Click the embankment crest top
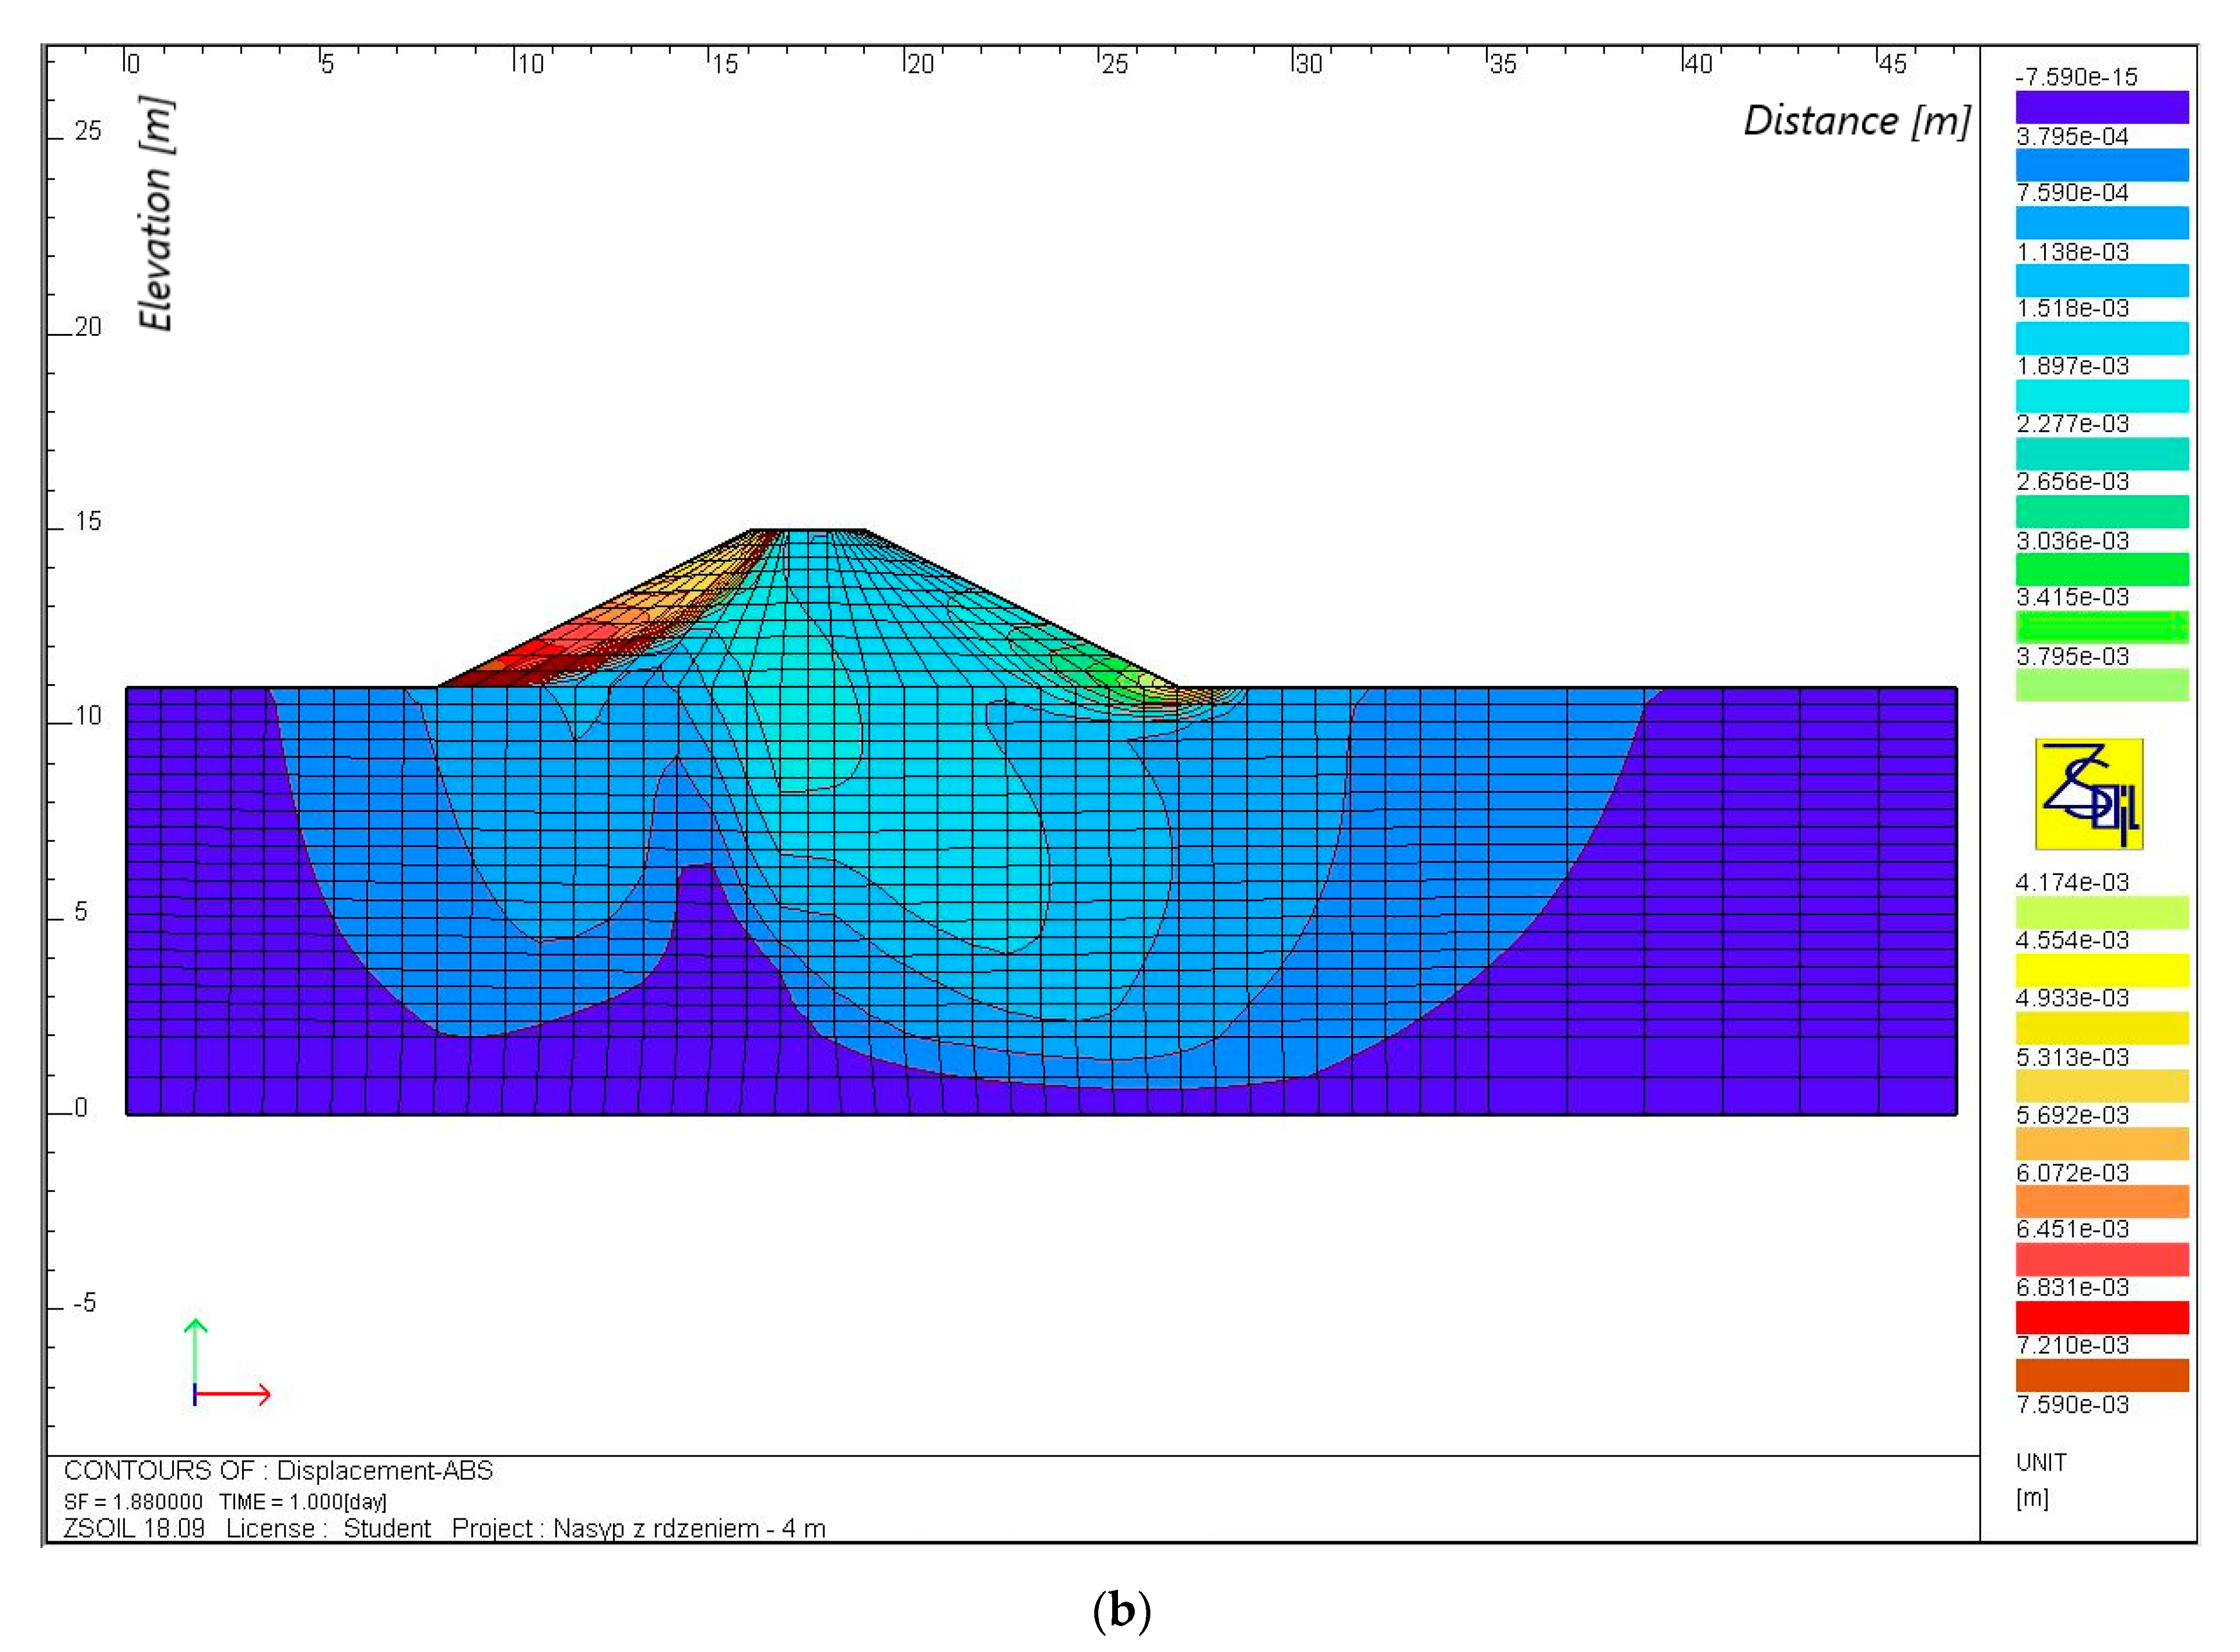This screenshot has width=2240, height=1652. coord(807,531)
